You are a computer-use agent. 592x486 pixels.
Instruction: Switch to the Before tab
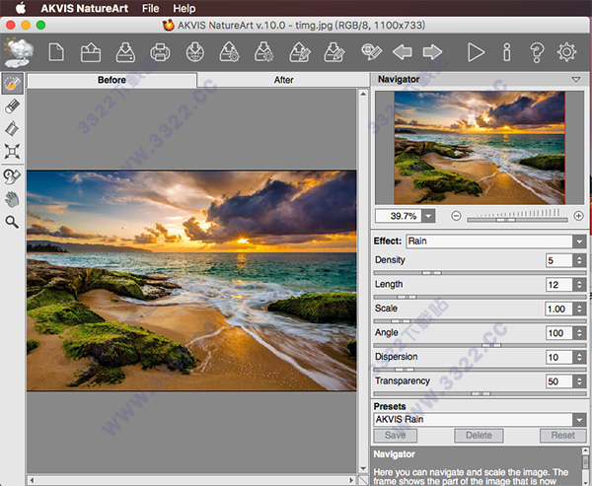(x=111, y=80)
